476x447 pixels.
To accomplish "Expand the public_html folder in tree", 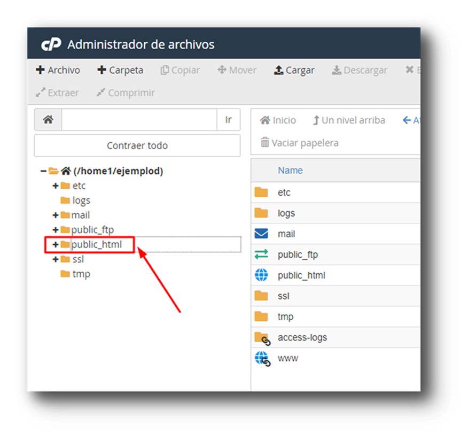I will pos(55,244).
